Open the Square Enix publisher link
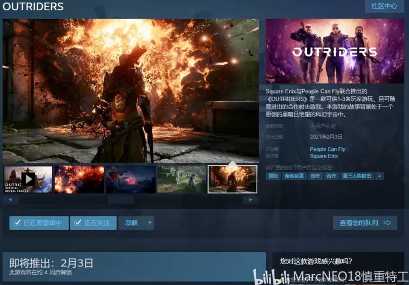409x285 pixels. (x=324, y=156)
